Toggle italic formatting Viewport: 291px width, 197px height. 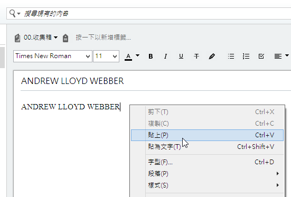click(165, 57)
